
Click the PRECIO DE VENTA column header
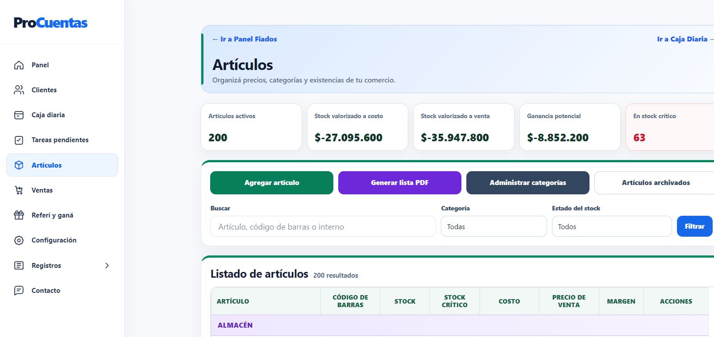pos(569,301)
